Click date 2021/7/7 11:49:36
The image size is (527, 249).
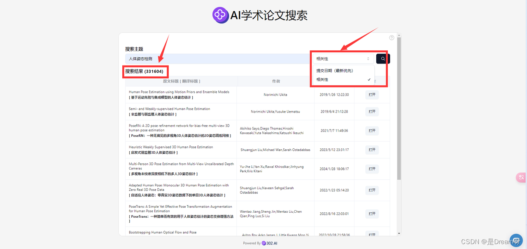335,131
